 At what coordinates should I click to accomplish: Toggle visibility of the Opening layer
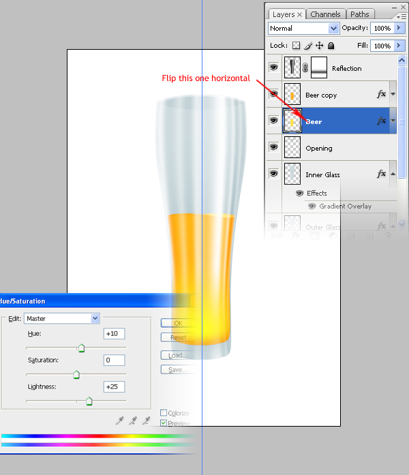pos(273,147)
